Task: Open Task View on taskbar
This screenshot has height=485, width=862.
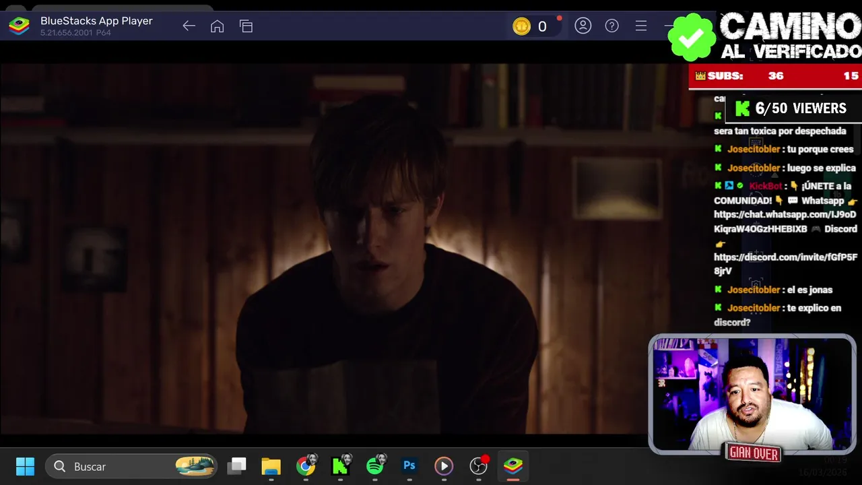Action: click(x=236, y=466)
